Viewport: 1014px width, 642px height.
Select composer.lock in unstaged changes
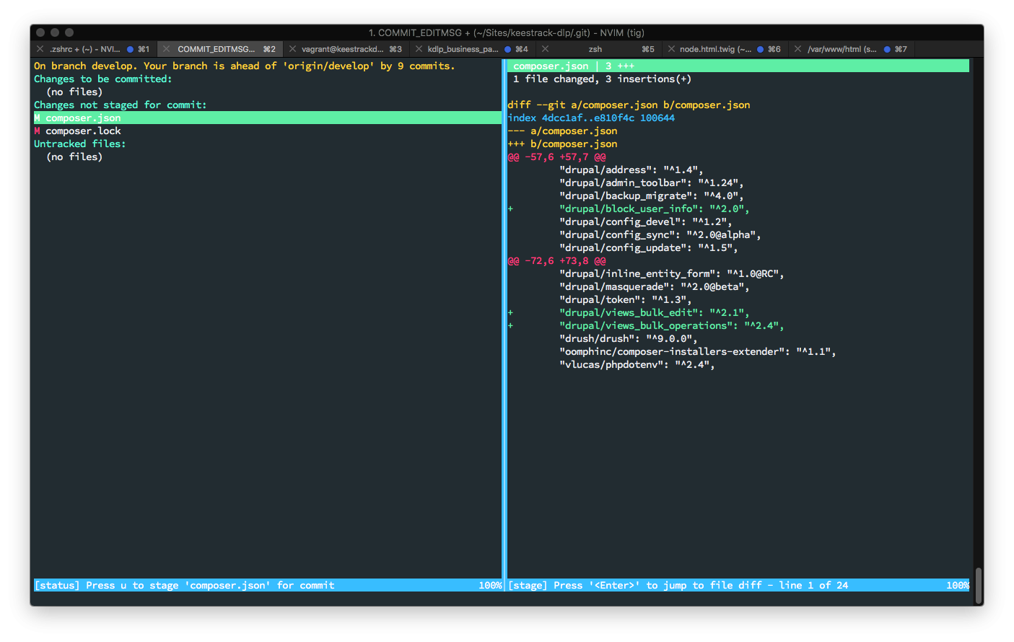point(83,131)
